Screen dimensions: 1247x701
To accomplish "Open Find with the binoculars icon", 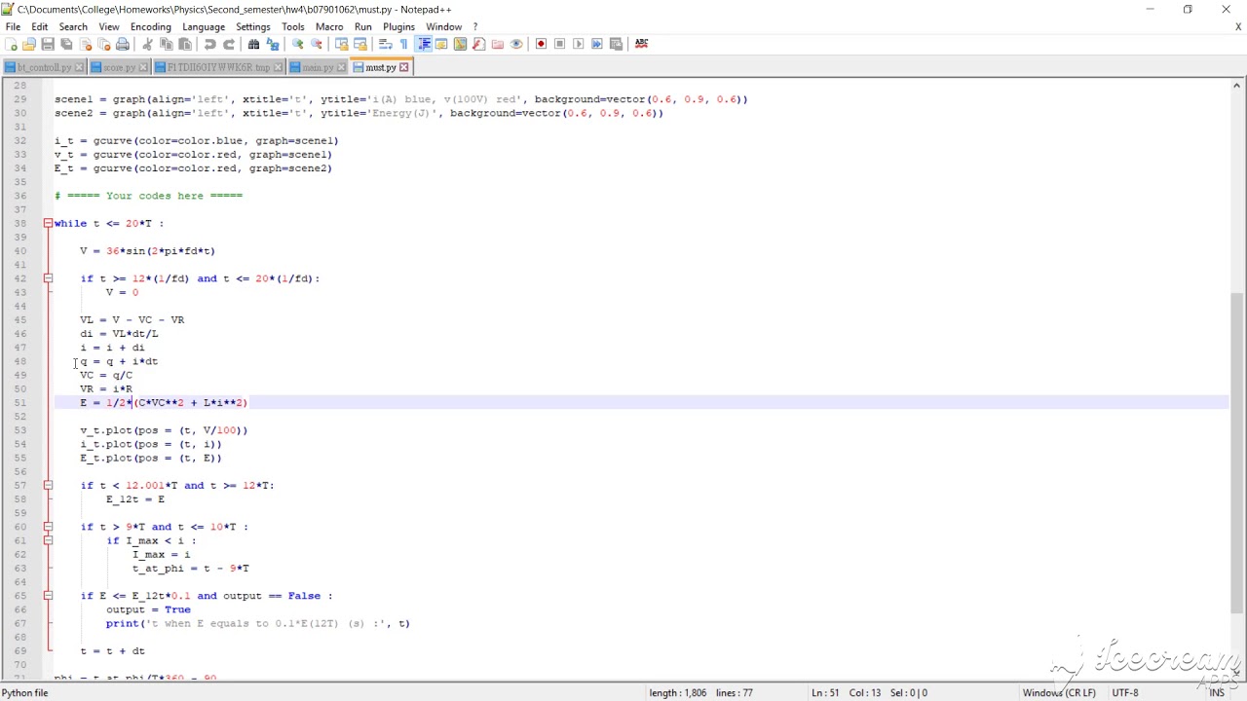I will (x=254, y=44).
